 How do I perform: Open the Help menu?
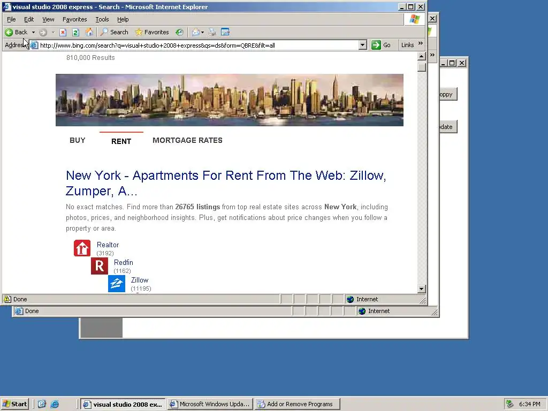coord(123,20)
